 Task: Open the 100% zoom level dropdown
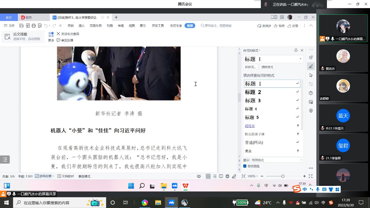tap(252, 176)
